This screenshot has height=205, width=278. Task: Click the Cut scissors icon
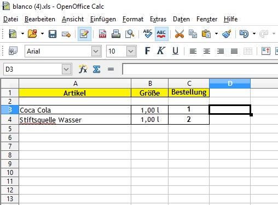tap(179, 34)
